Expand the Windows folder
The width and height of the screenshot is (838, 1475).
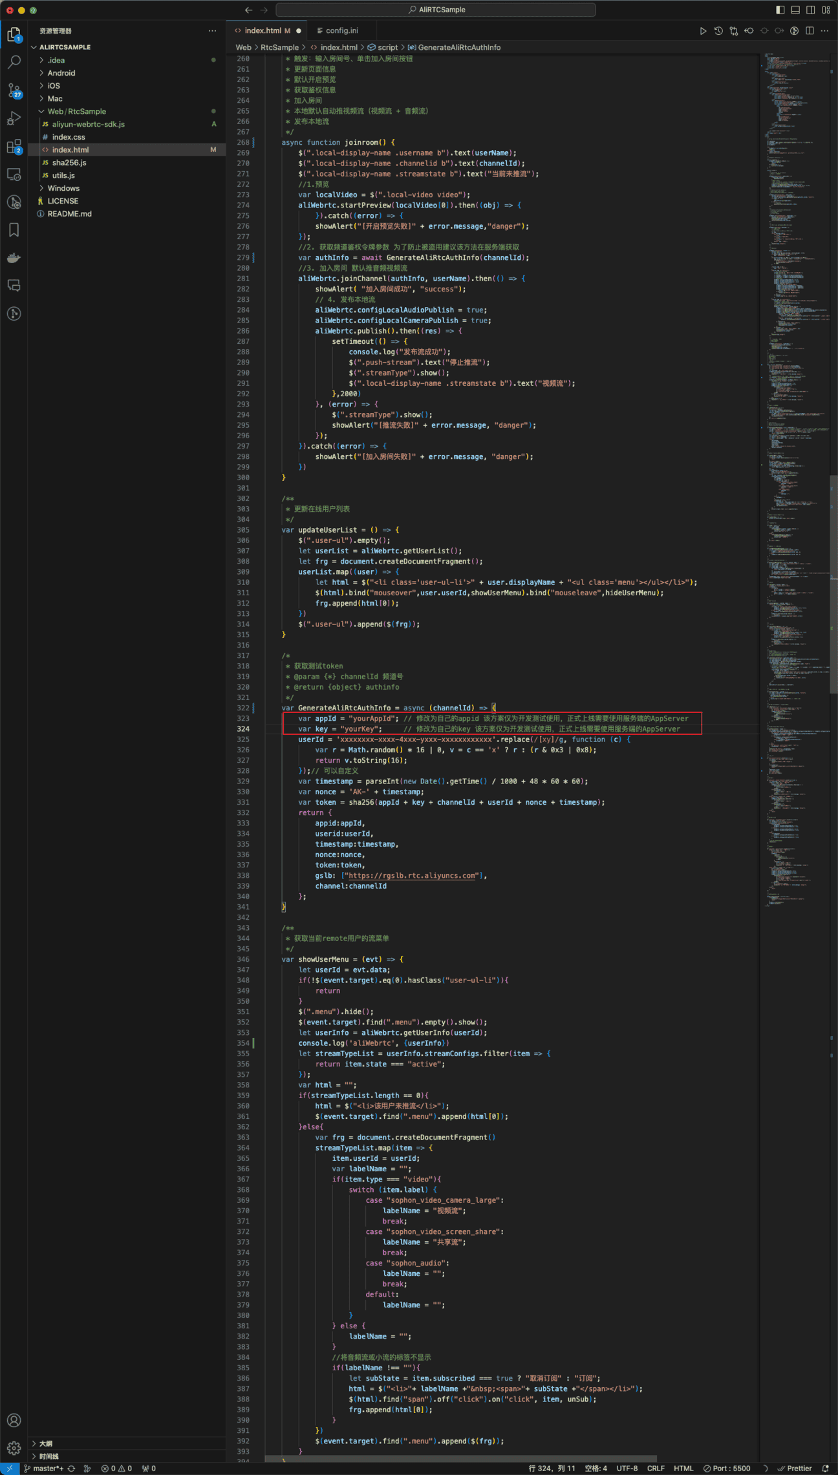tap(63, 188)
